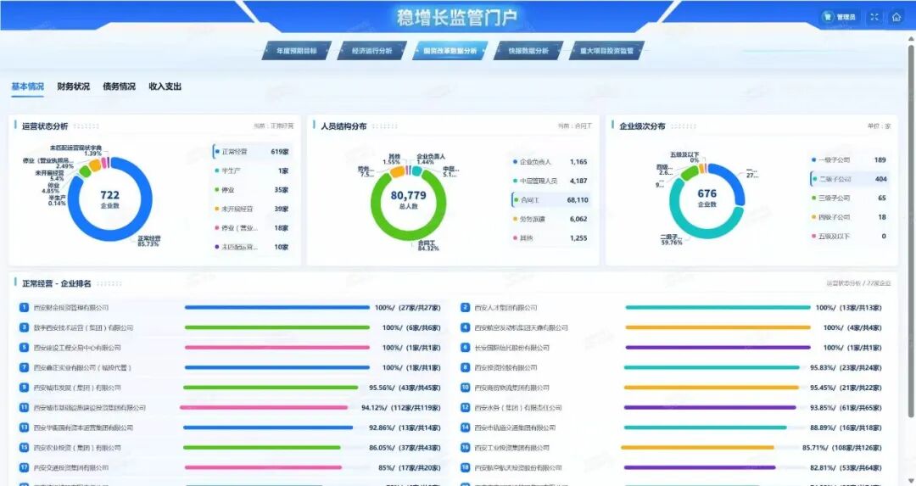This screenshot has width=916, height=486.
Task: Select the 五级及以下 0 legend entry
Action: [x=849, y=236]
